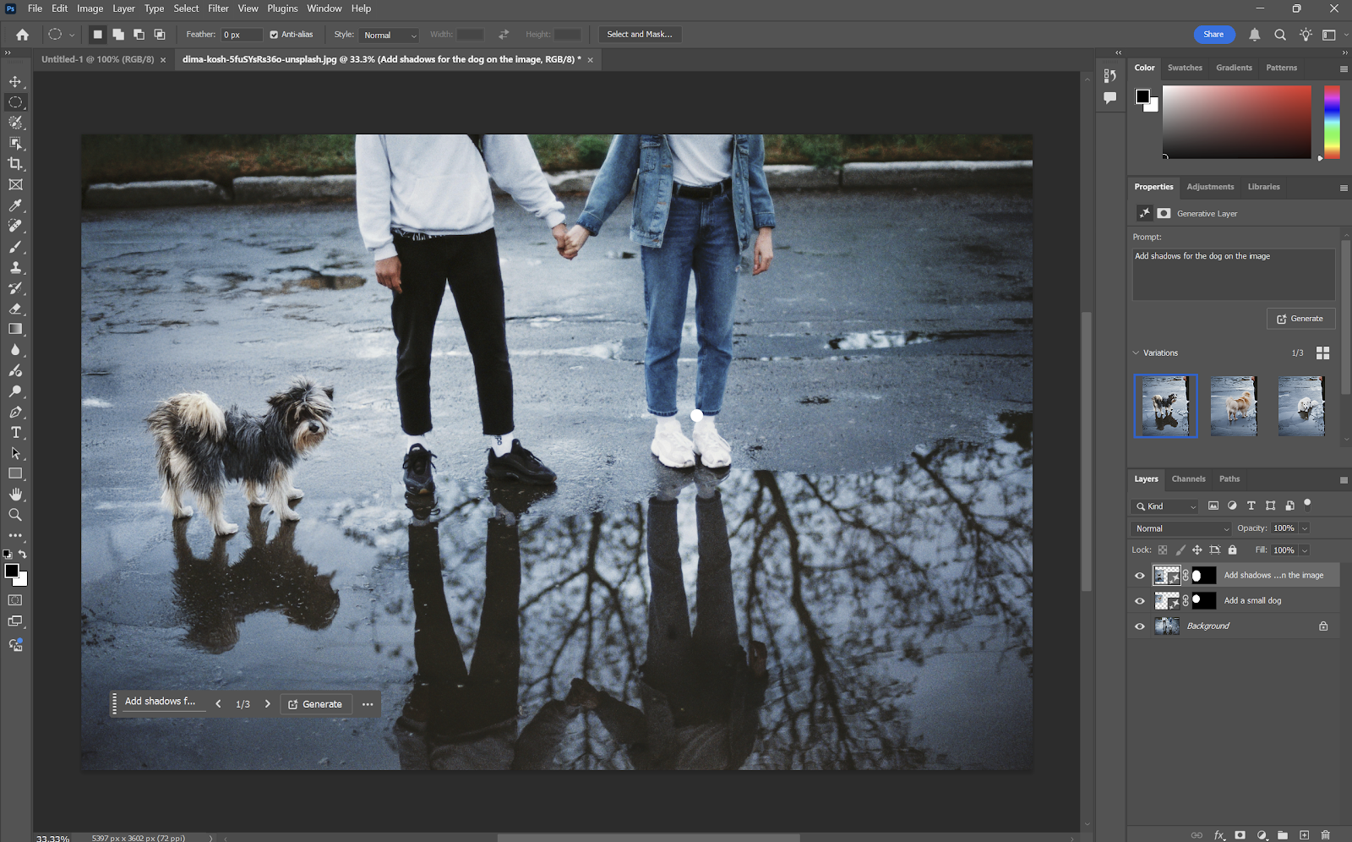Pick the Eyedropper tool

pos(14,205)
